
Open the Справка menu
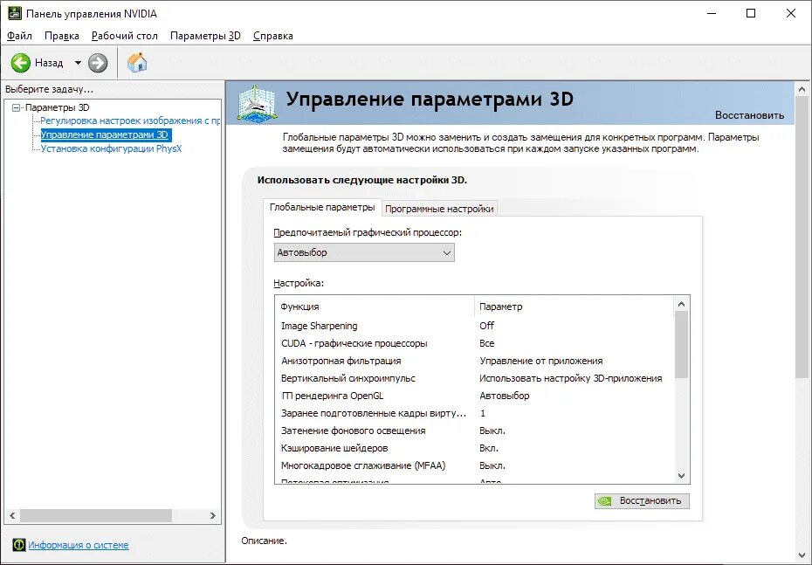coord(273,36)
